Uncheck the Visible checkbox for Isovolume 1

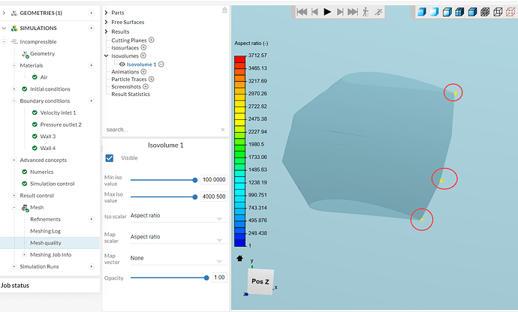click(x=110, y=158)
